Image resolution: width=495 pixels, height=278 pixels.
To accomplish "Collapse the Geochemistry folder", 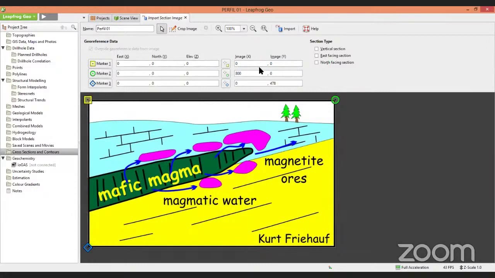I will (3, 158).
